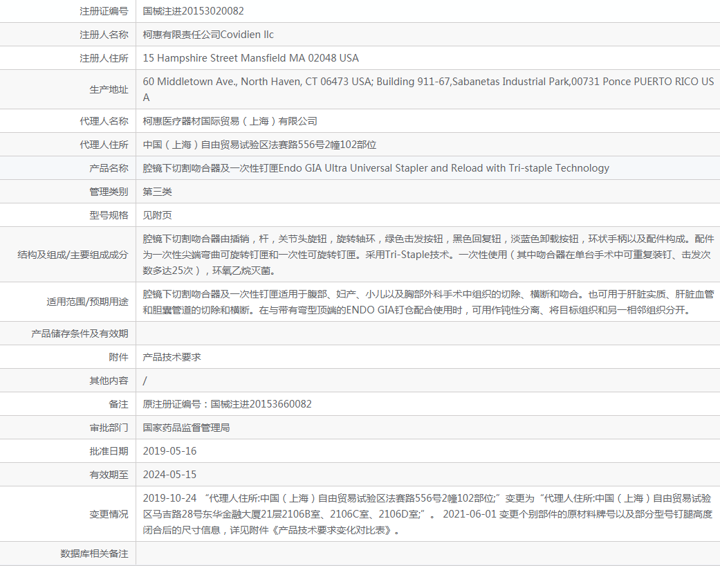720x566 pixels.
Task: Click the 15 Hampshire Street registrant address
Action: pos(250,58)
